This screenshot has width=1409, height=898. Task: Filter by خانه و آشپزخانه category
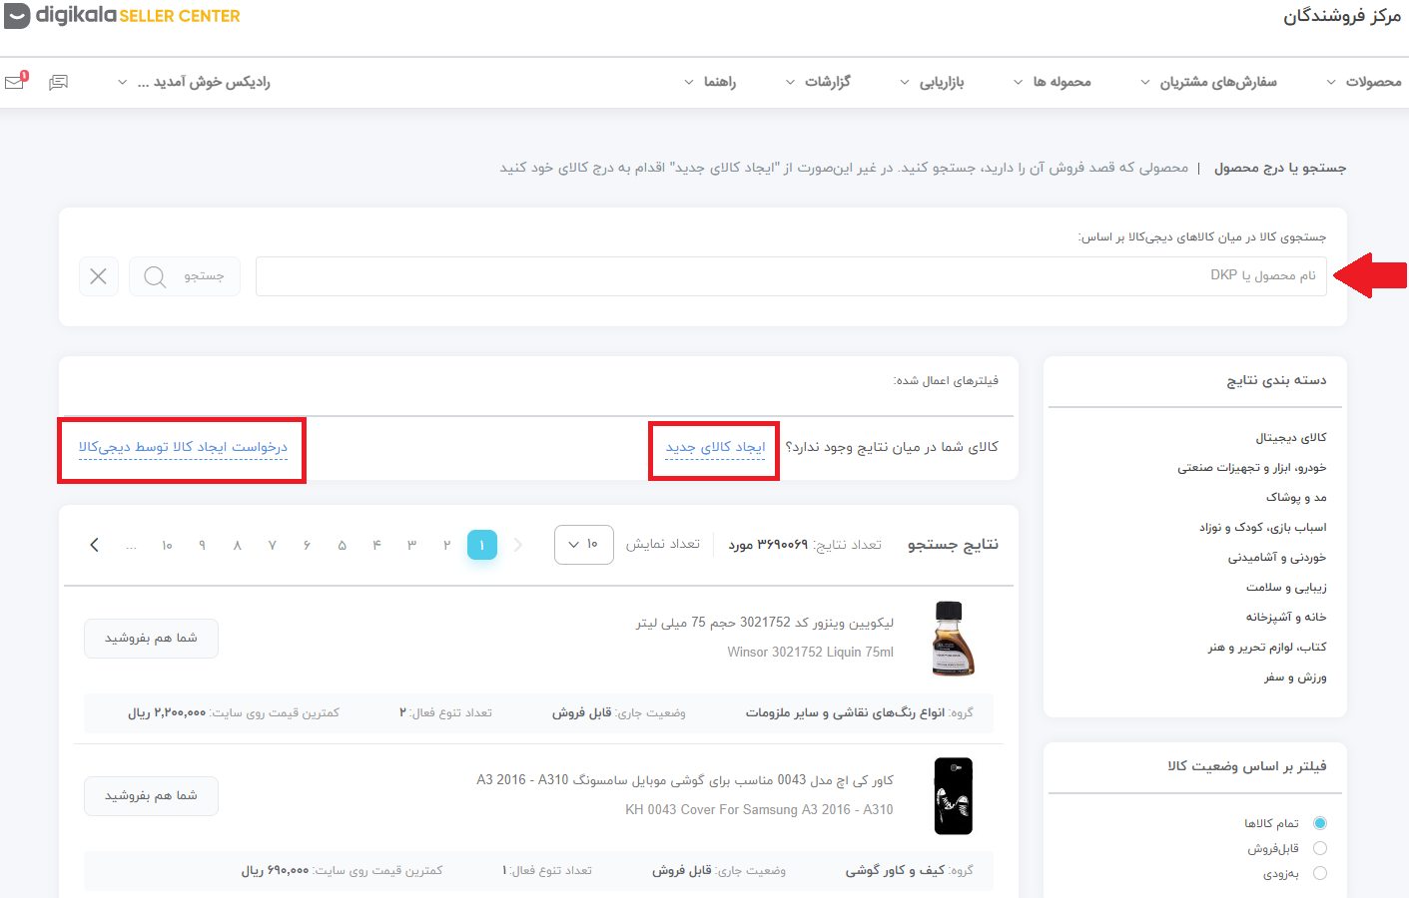[1286, 617]
